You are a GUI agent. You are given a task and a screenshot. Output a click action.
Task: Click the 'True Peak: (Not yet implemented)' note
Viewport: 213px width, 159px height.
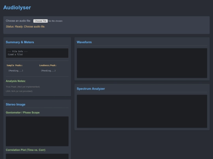click(x=23, y=87)
